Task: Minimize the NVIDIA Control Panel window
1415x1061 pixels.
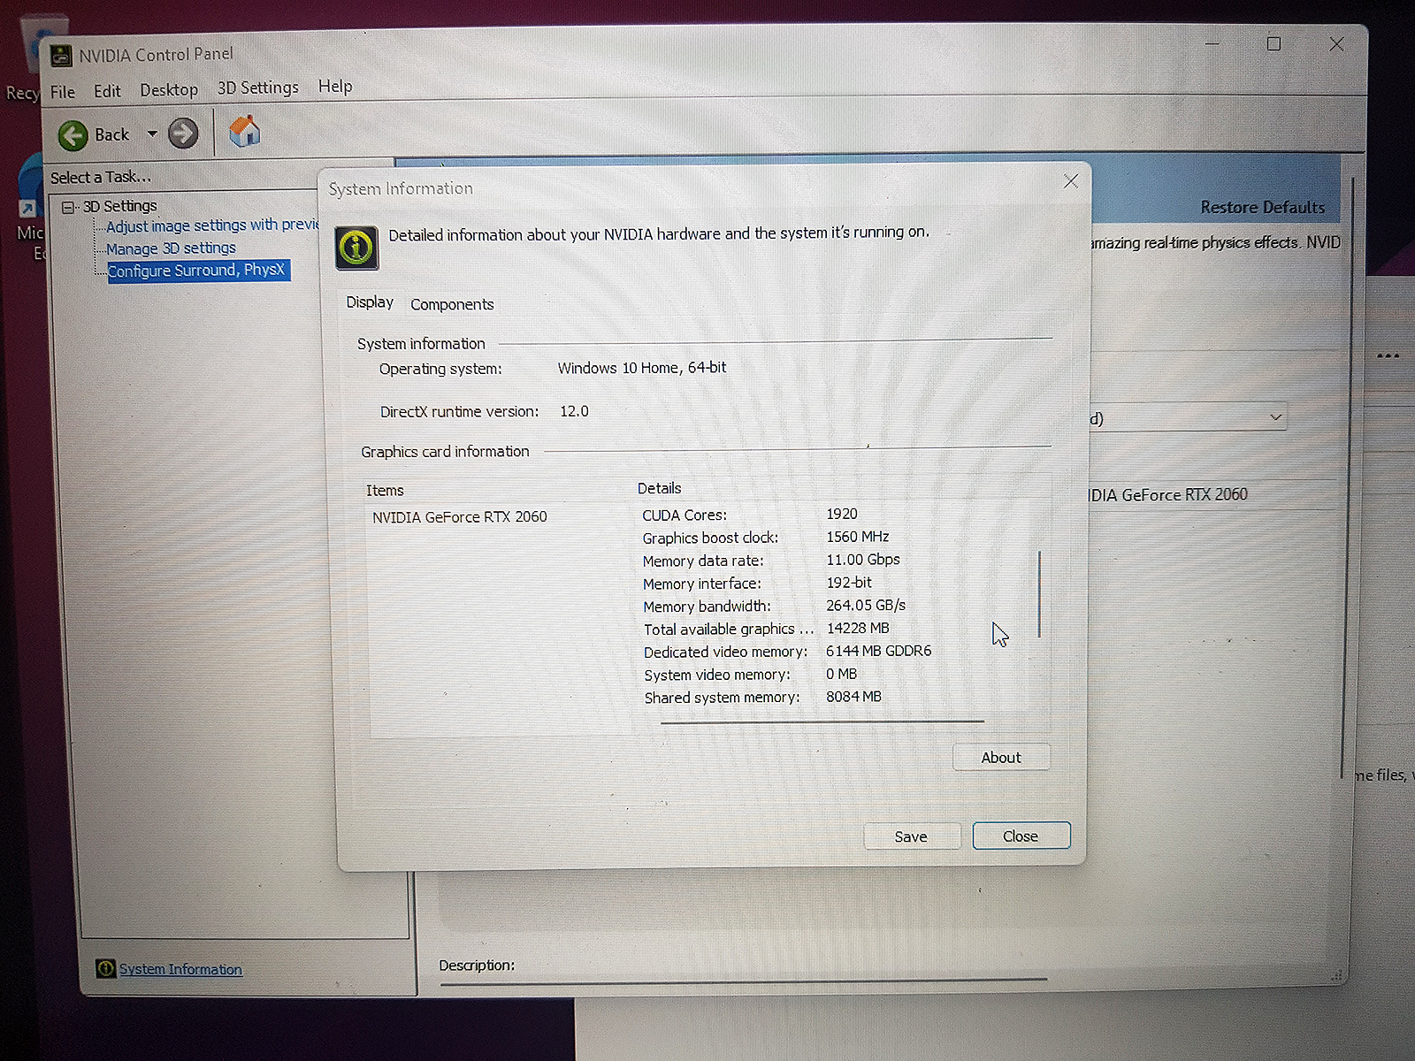Action: tap(1212, 43)
